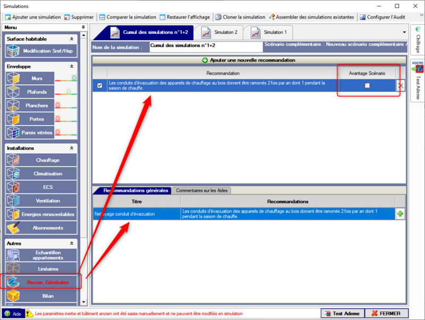Open the Energies renouvelables icon
The image size is (425, 320).
click(13, 214)
